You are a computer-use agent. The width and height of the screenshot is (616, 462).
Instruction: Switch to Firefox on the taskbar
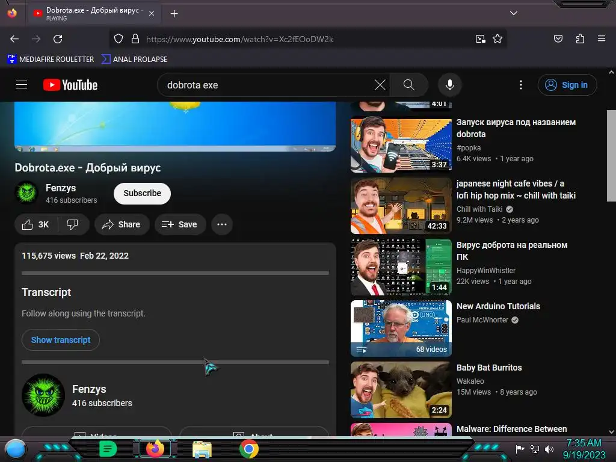tap(155, 449)
